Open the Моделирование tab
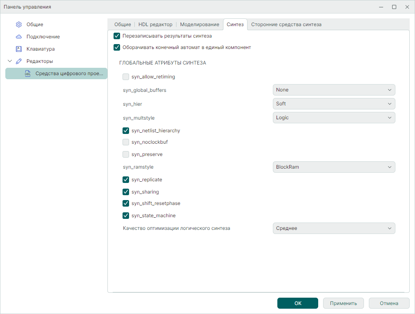Viewport: 415px width, 314px height. point(199,24)
